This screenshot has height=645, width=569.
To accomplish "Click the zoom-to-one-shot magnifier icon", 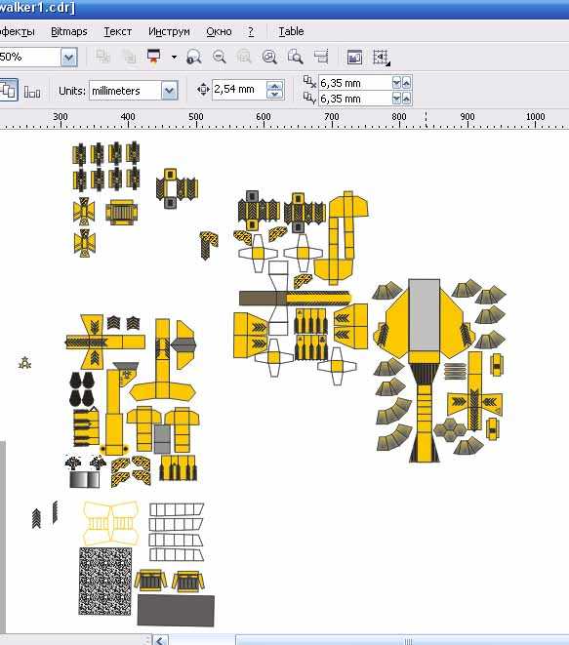I will point(194,57).
